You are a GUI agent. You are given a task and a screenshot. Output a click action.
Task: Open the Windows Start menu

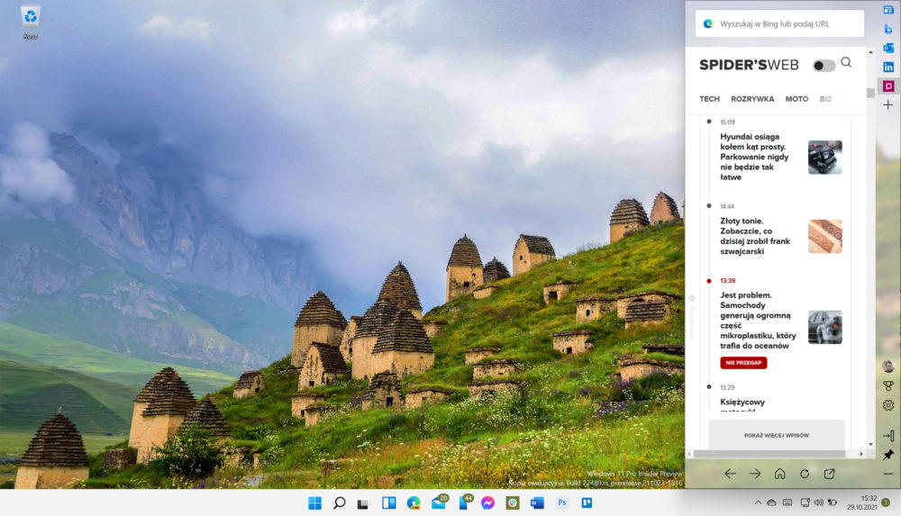click(x=314, y=502)
